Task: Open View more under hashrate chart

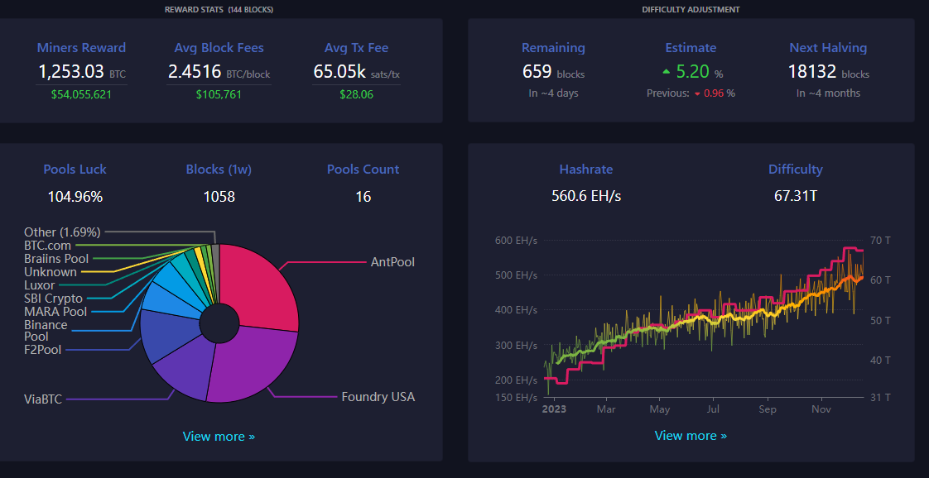Action: [x=691, y=436]
